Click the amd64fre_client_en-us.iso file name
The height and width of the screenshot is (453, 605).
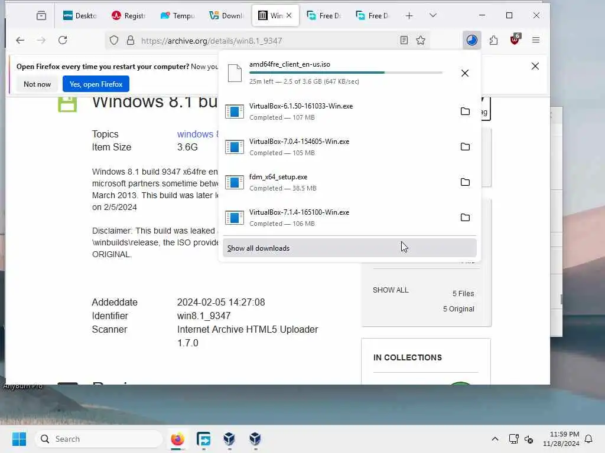click(x=290, y=64)
